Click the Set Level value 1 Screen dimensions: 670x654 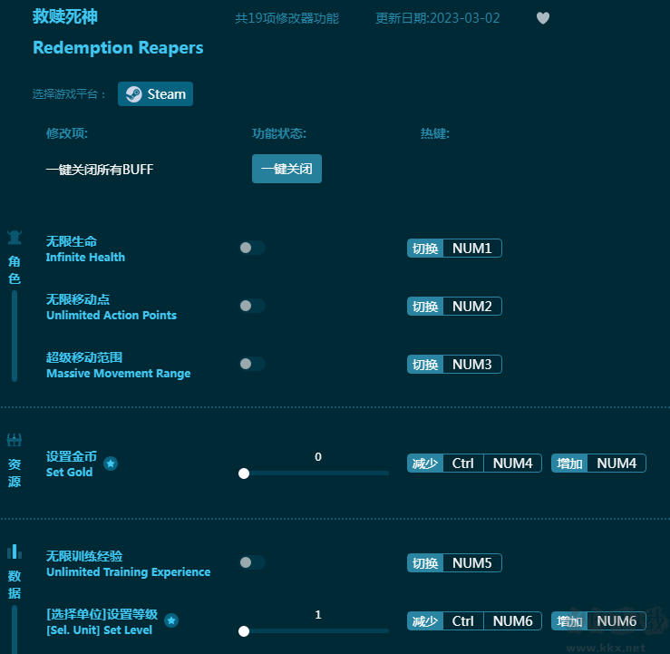click(318, 615)
